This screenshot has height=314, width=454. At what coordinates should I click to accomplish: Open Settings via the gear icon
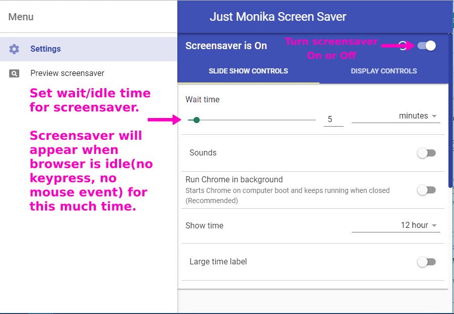click(x=15, y=49)
